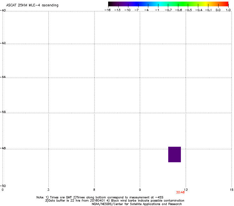Click the 12 longitude axis label
The height and width of the screenshot is (206, 234).
click(186, 190)
